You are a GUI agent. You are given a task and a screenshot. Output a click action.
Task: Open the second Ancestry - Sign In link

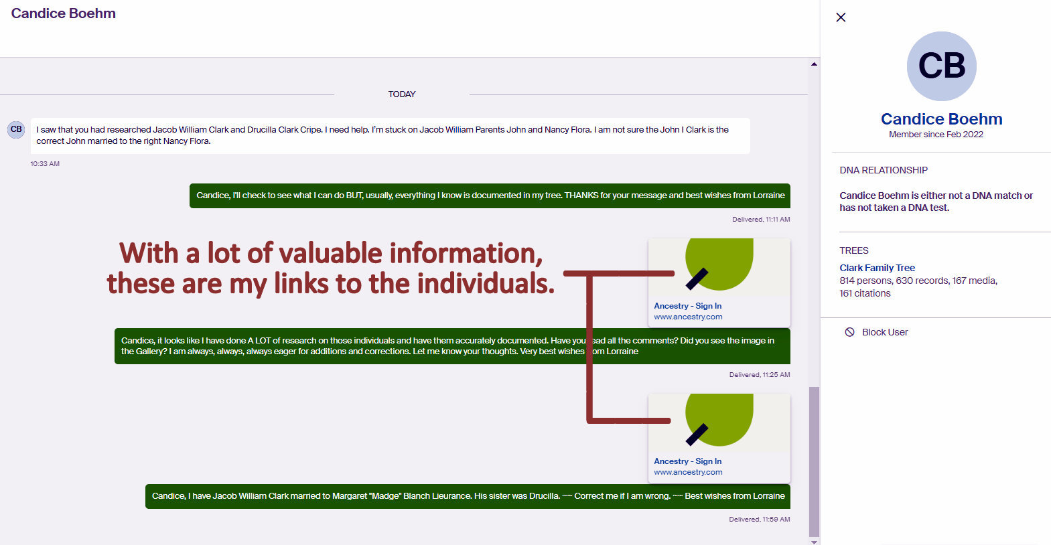pyautogui.click(x=687, y=461)
